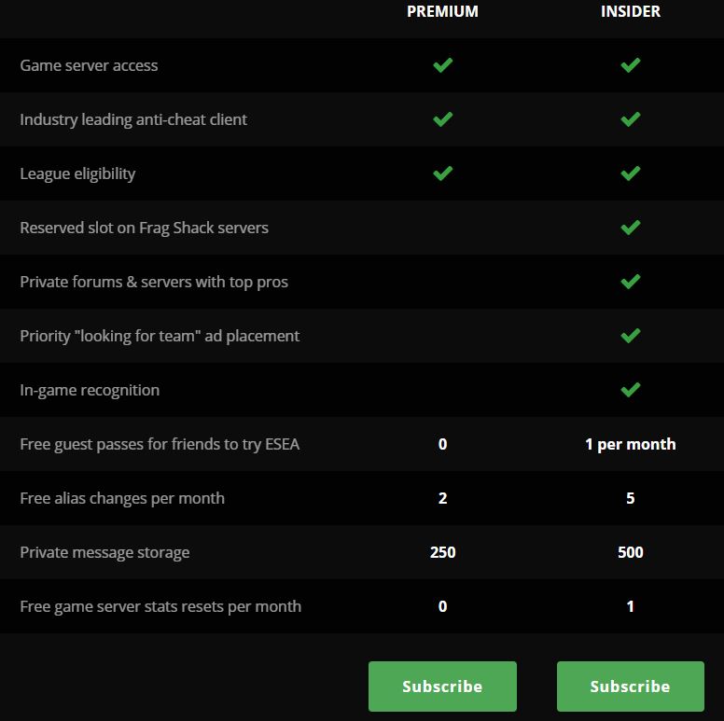Click Insider checkmark for In-game recognition
Image resolution: width=724 pixels, height=721 pixels.
[x=631, y=390]
